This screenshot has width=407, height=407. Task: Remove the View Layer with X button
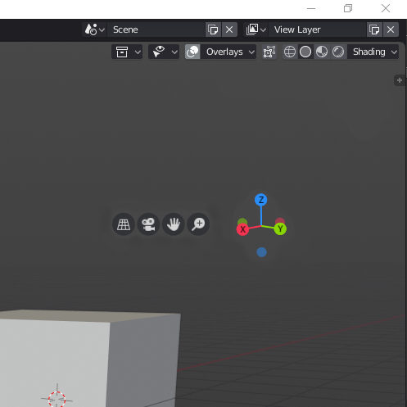[x=391, y=29]
